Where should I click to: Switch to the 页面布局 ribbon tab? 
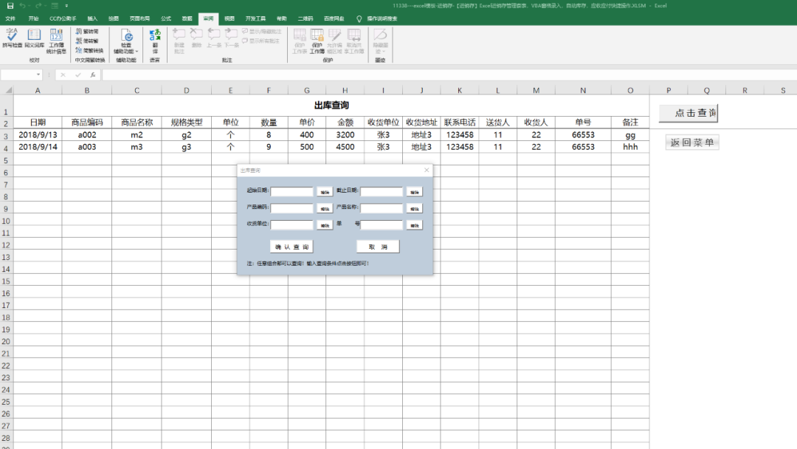coord(139,18)
